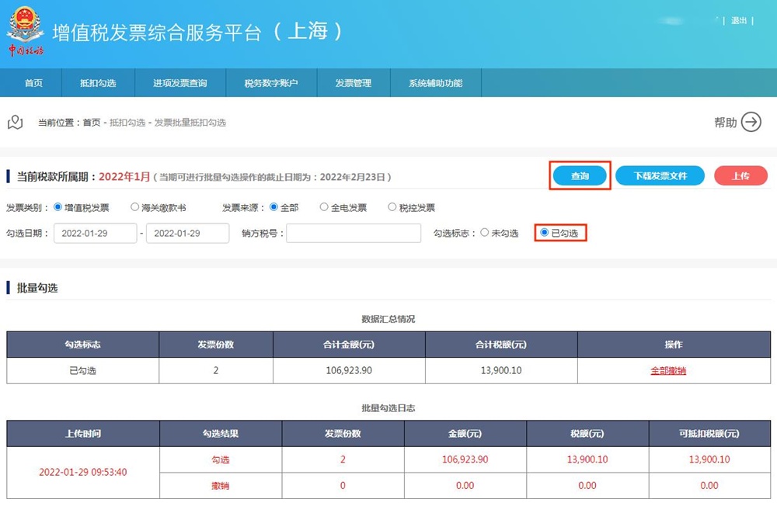Screen dimensions: 777x506
Task: Go to 税务数字账户 menu
Action: tap(271, 83)
